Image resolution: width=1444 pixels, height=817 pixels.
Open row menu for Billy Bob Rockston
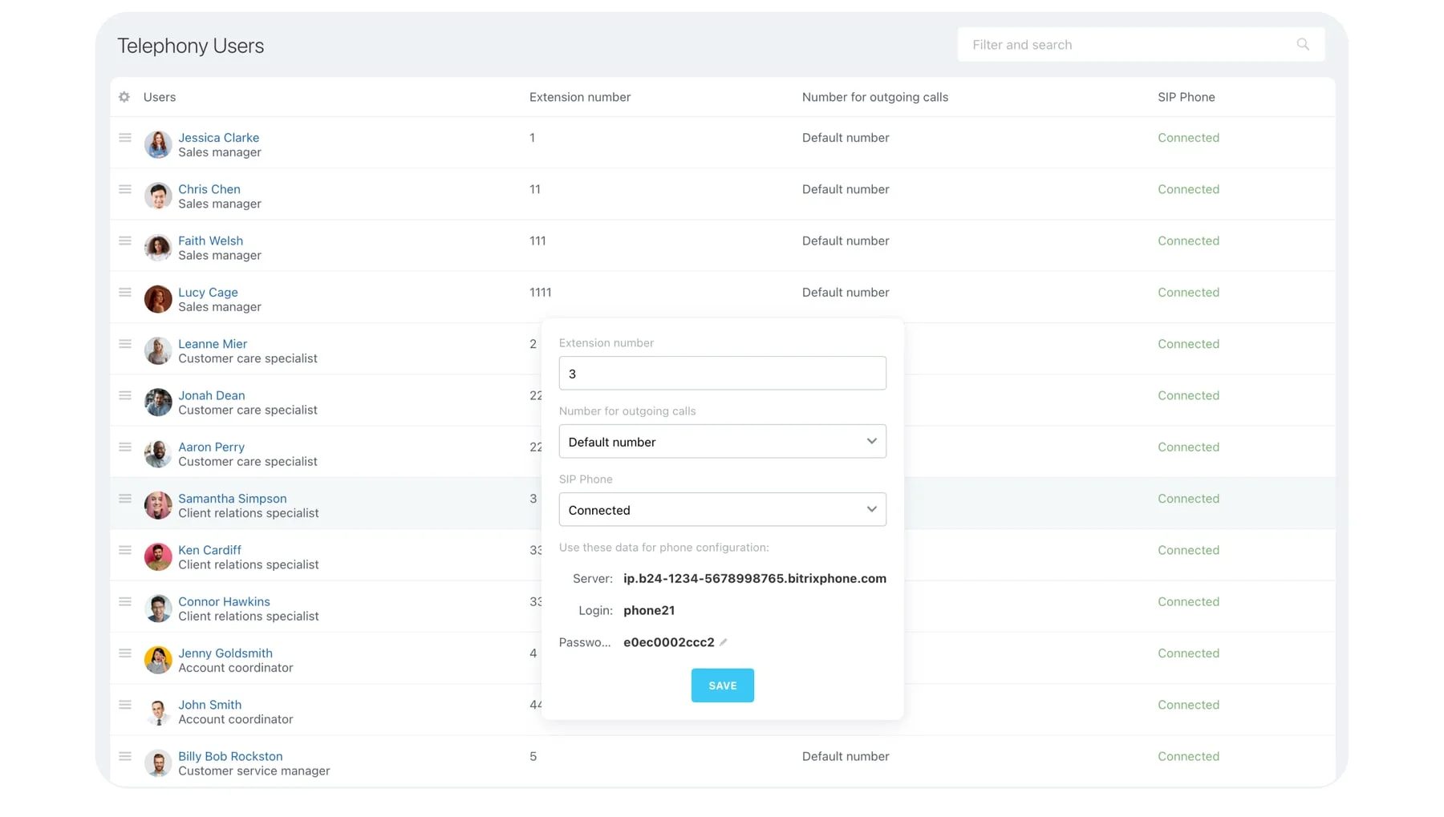coord(125,756)
